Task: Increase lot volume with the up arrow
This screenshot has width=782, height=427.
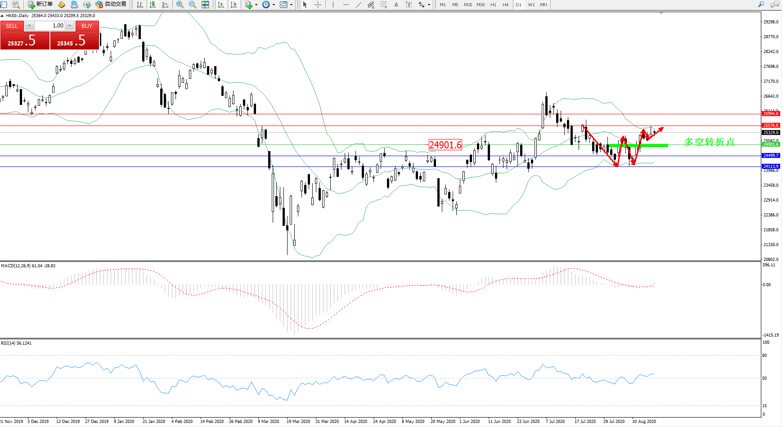Action: 70,26
